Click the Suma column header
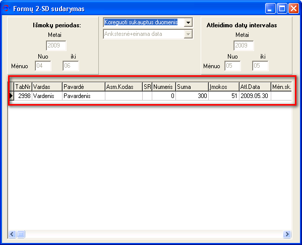Image resolution: width=302 pixels, height=245 pixels. click(192, 87)
